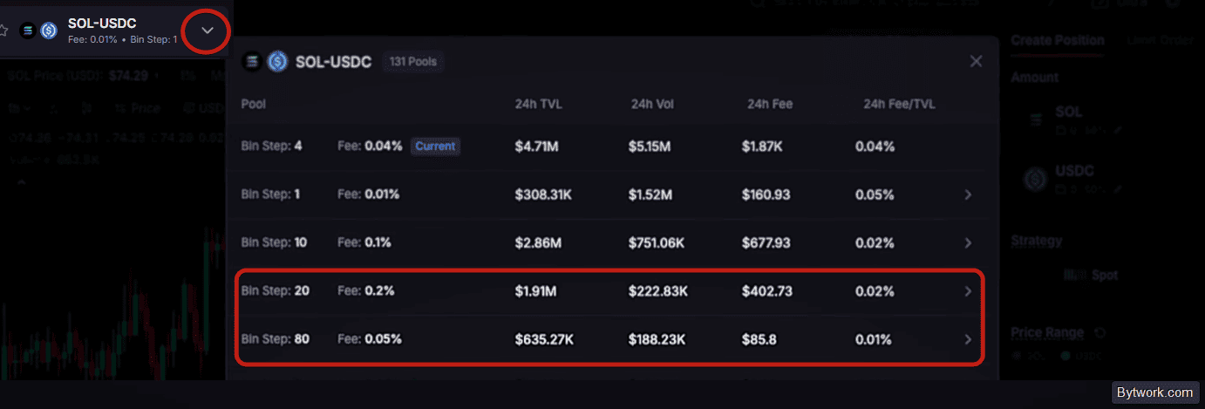Close the SOL-USDC pools popup

[976, 61]
